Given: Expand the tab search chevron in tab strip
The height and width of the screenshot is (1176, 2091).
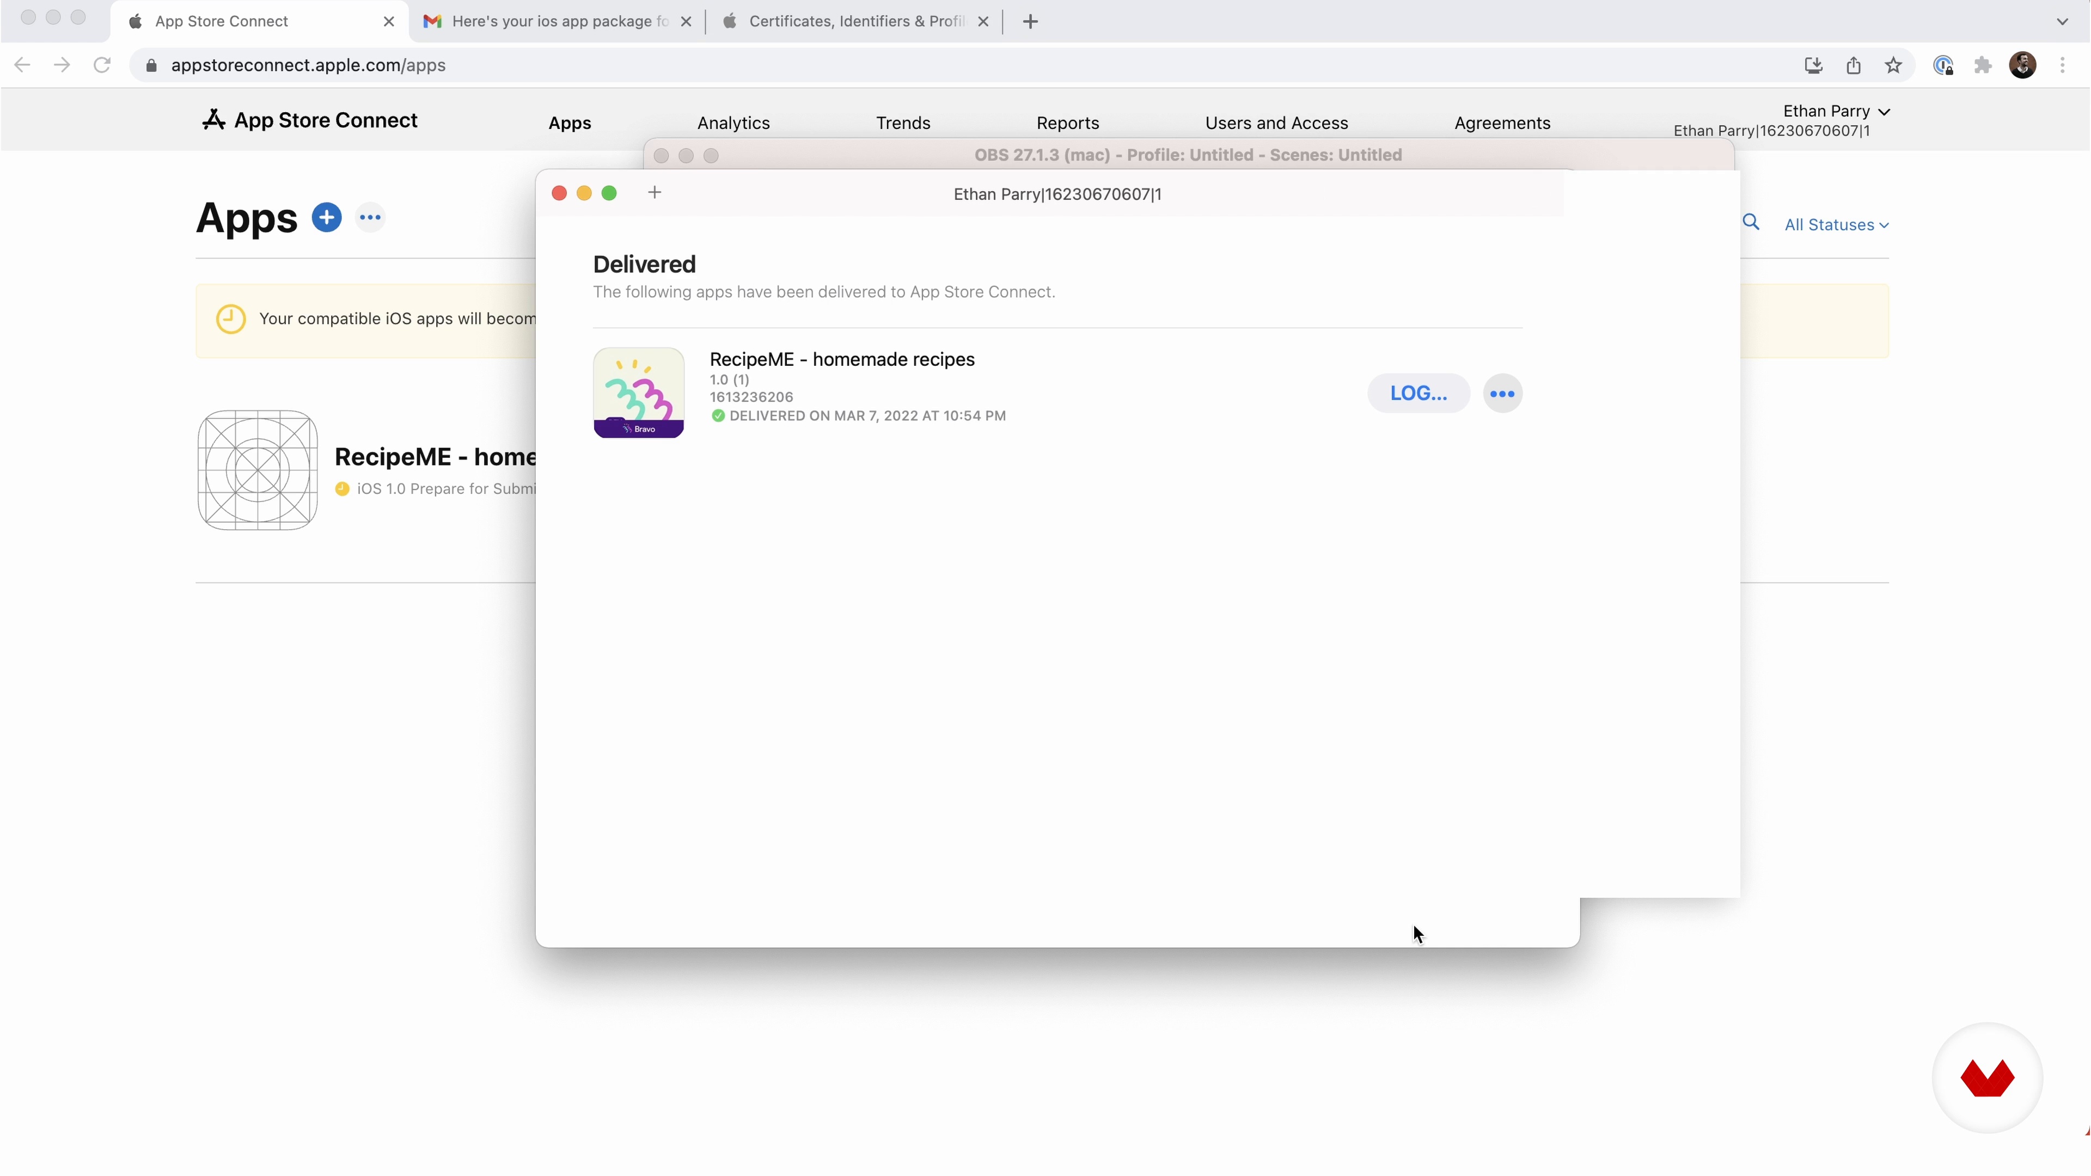Looking at the screenshot, I should pos(2062,22).
